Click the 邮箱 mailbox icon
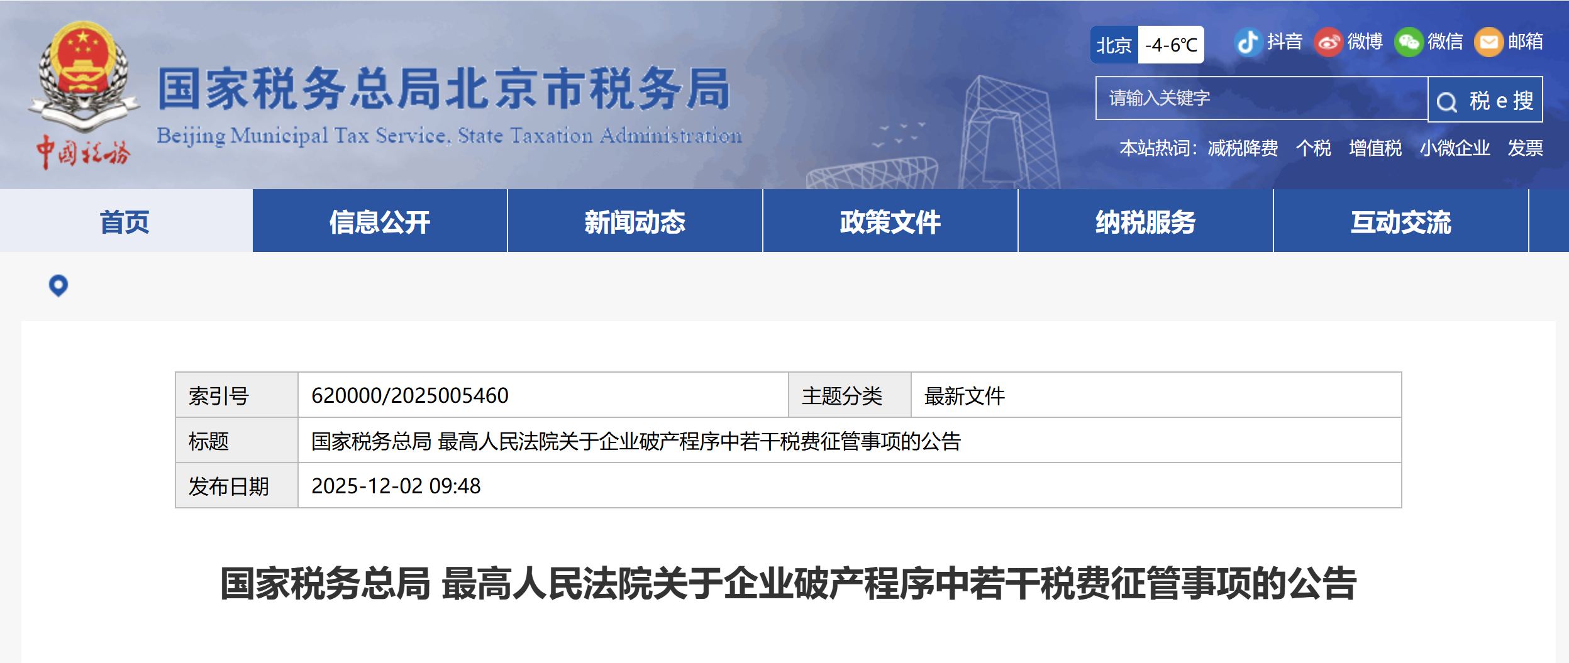 pos(1489,41)
